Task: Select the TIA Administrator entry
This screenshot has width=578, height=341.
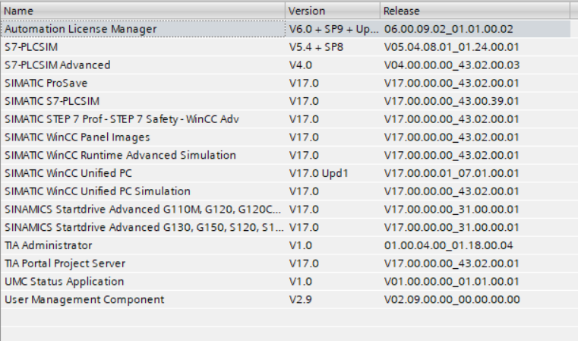Action: coord(49,245)
